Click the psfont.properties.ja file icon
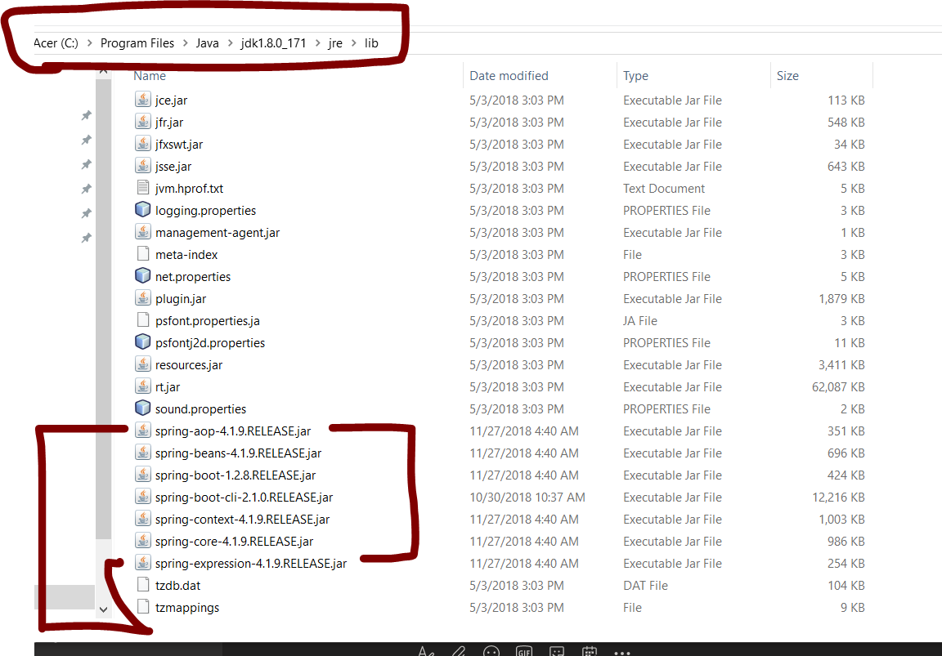Image resolution: width=942 pixels, height=656 pixels. [142, 320]
